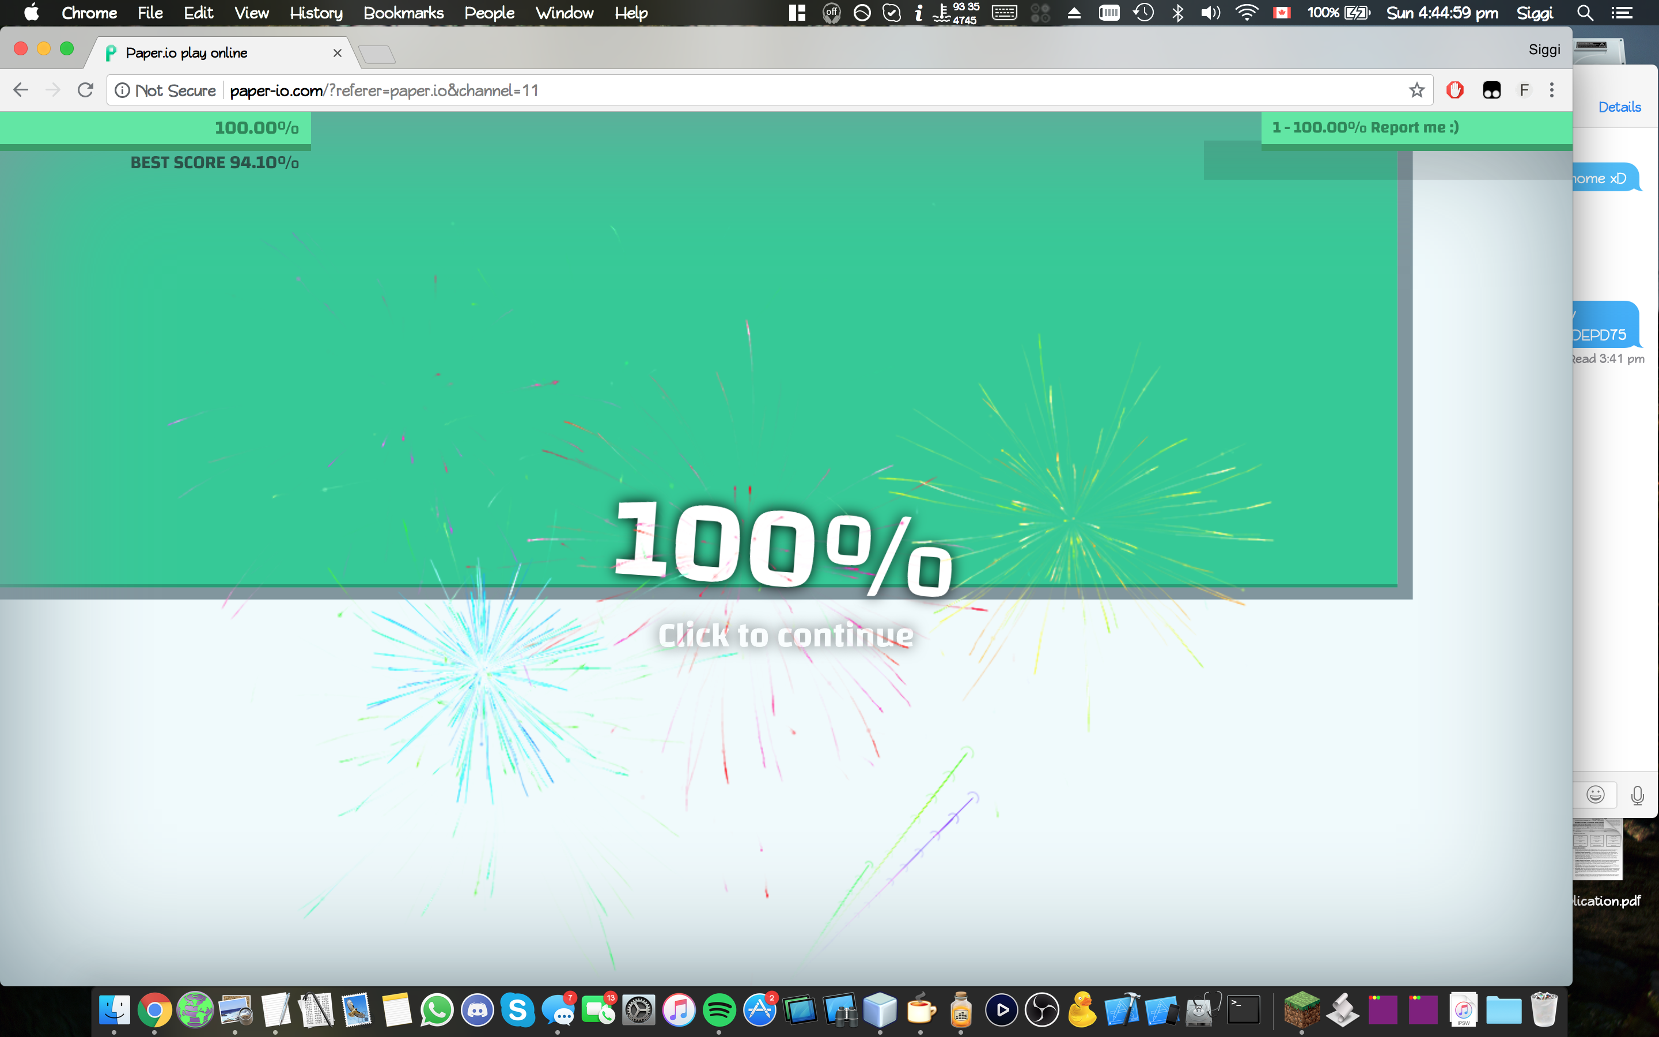Open the Bookmarks menu in menu bar
The width and height of the screenshot is (1659, 1037).
(x=403, y=13)
